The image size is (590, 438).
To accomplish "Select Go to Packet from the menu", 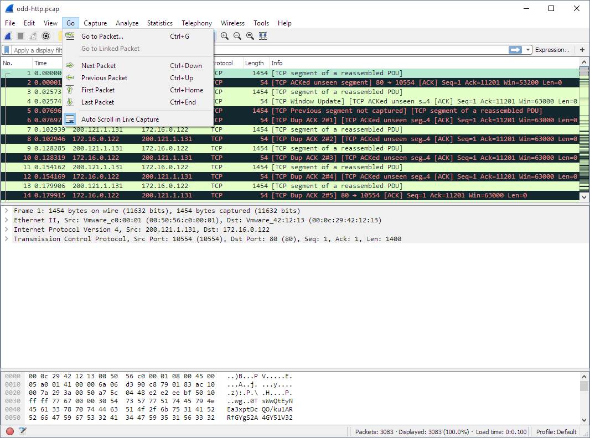I will click(x=101, y=36).
